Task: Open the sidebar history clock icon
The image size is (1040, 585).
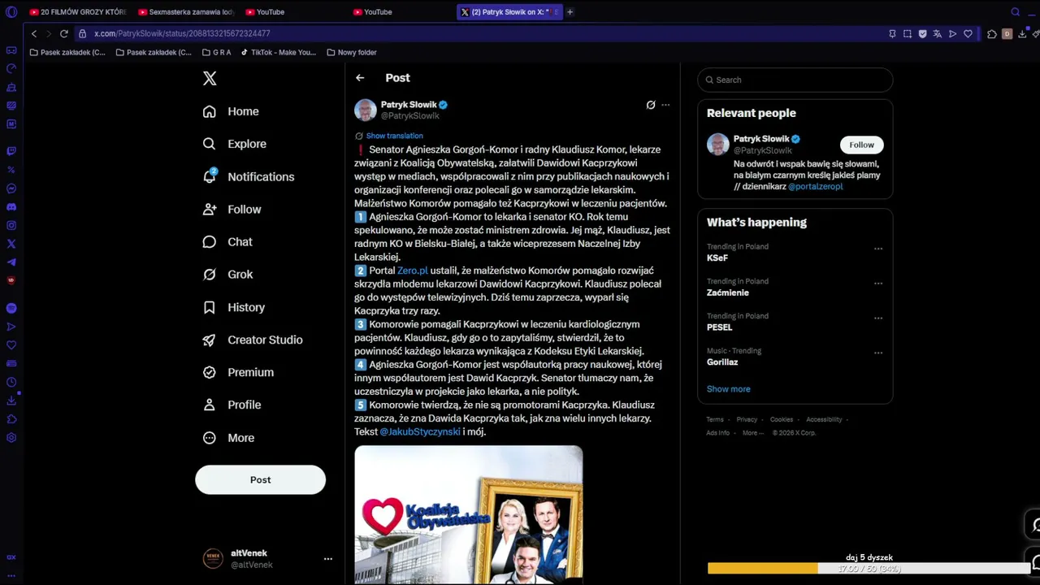Action: 11,383
